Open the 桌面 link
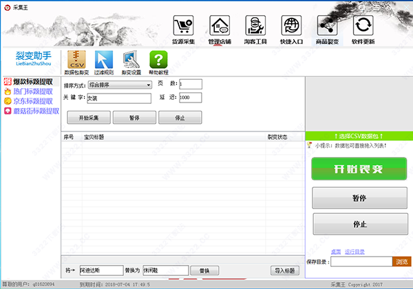Screen dimensions: 413x289 pyautogui.click(x=336, y=252)
